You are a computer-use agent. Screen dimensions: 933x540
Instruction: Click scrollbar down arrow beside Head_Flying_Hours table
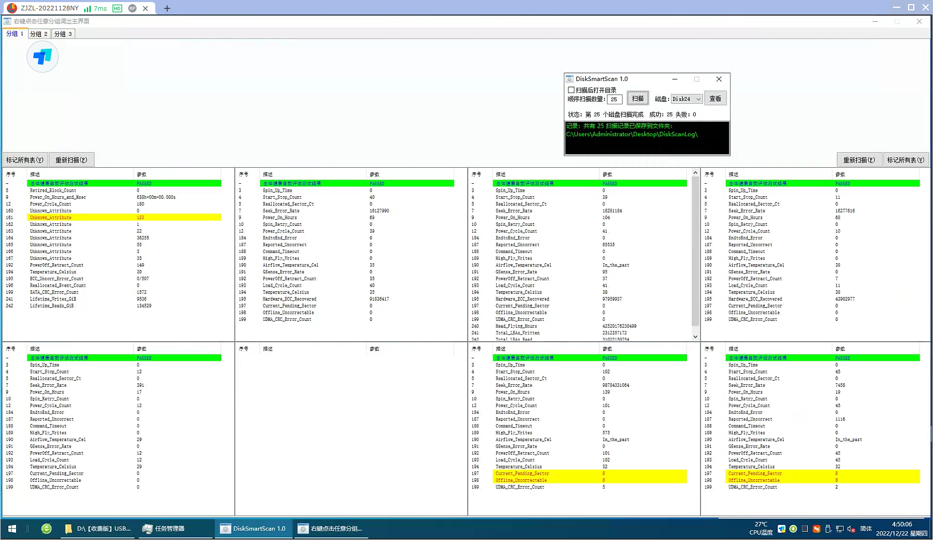pos(695,336)
